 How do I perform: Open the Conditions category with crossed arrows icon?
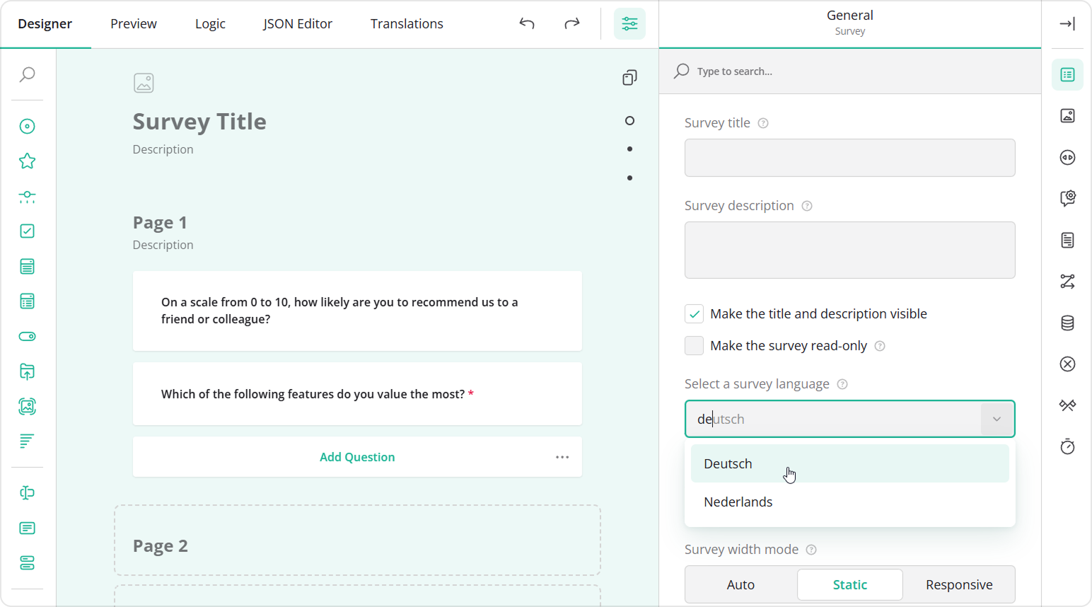tap(1067, 281)
